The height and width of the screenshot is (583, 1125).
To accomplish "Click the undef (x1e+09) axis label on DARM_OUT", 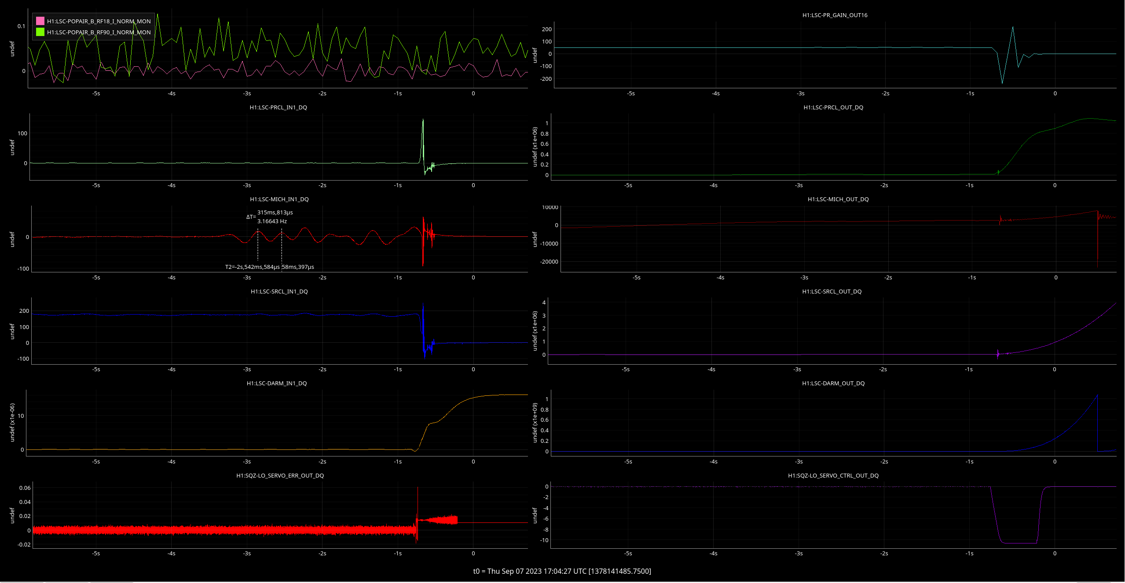I will tap(535, 423).
